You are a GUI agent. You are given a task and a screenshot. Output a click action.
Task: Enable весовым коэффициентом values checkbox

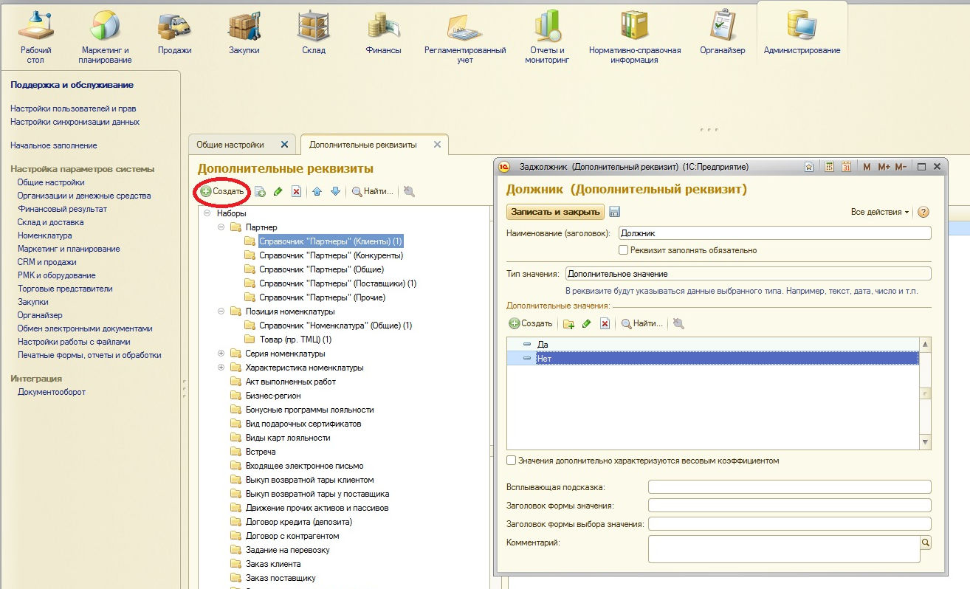512,461
